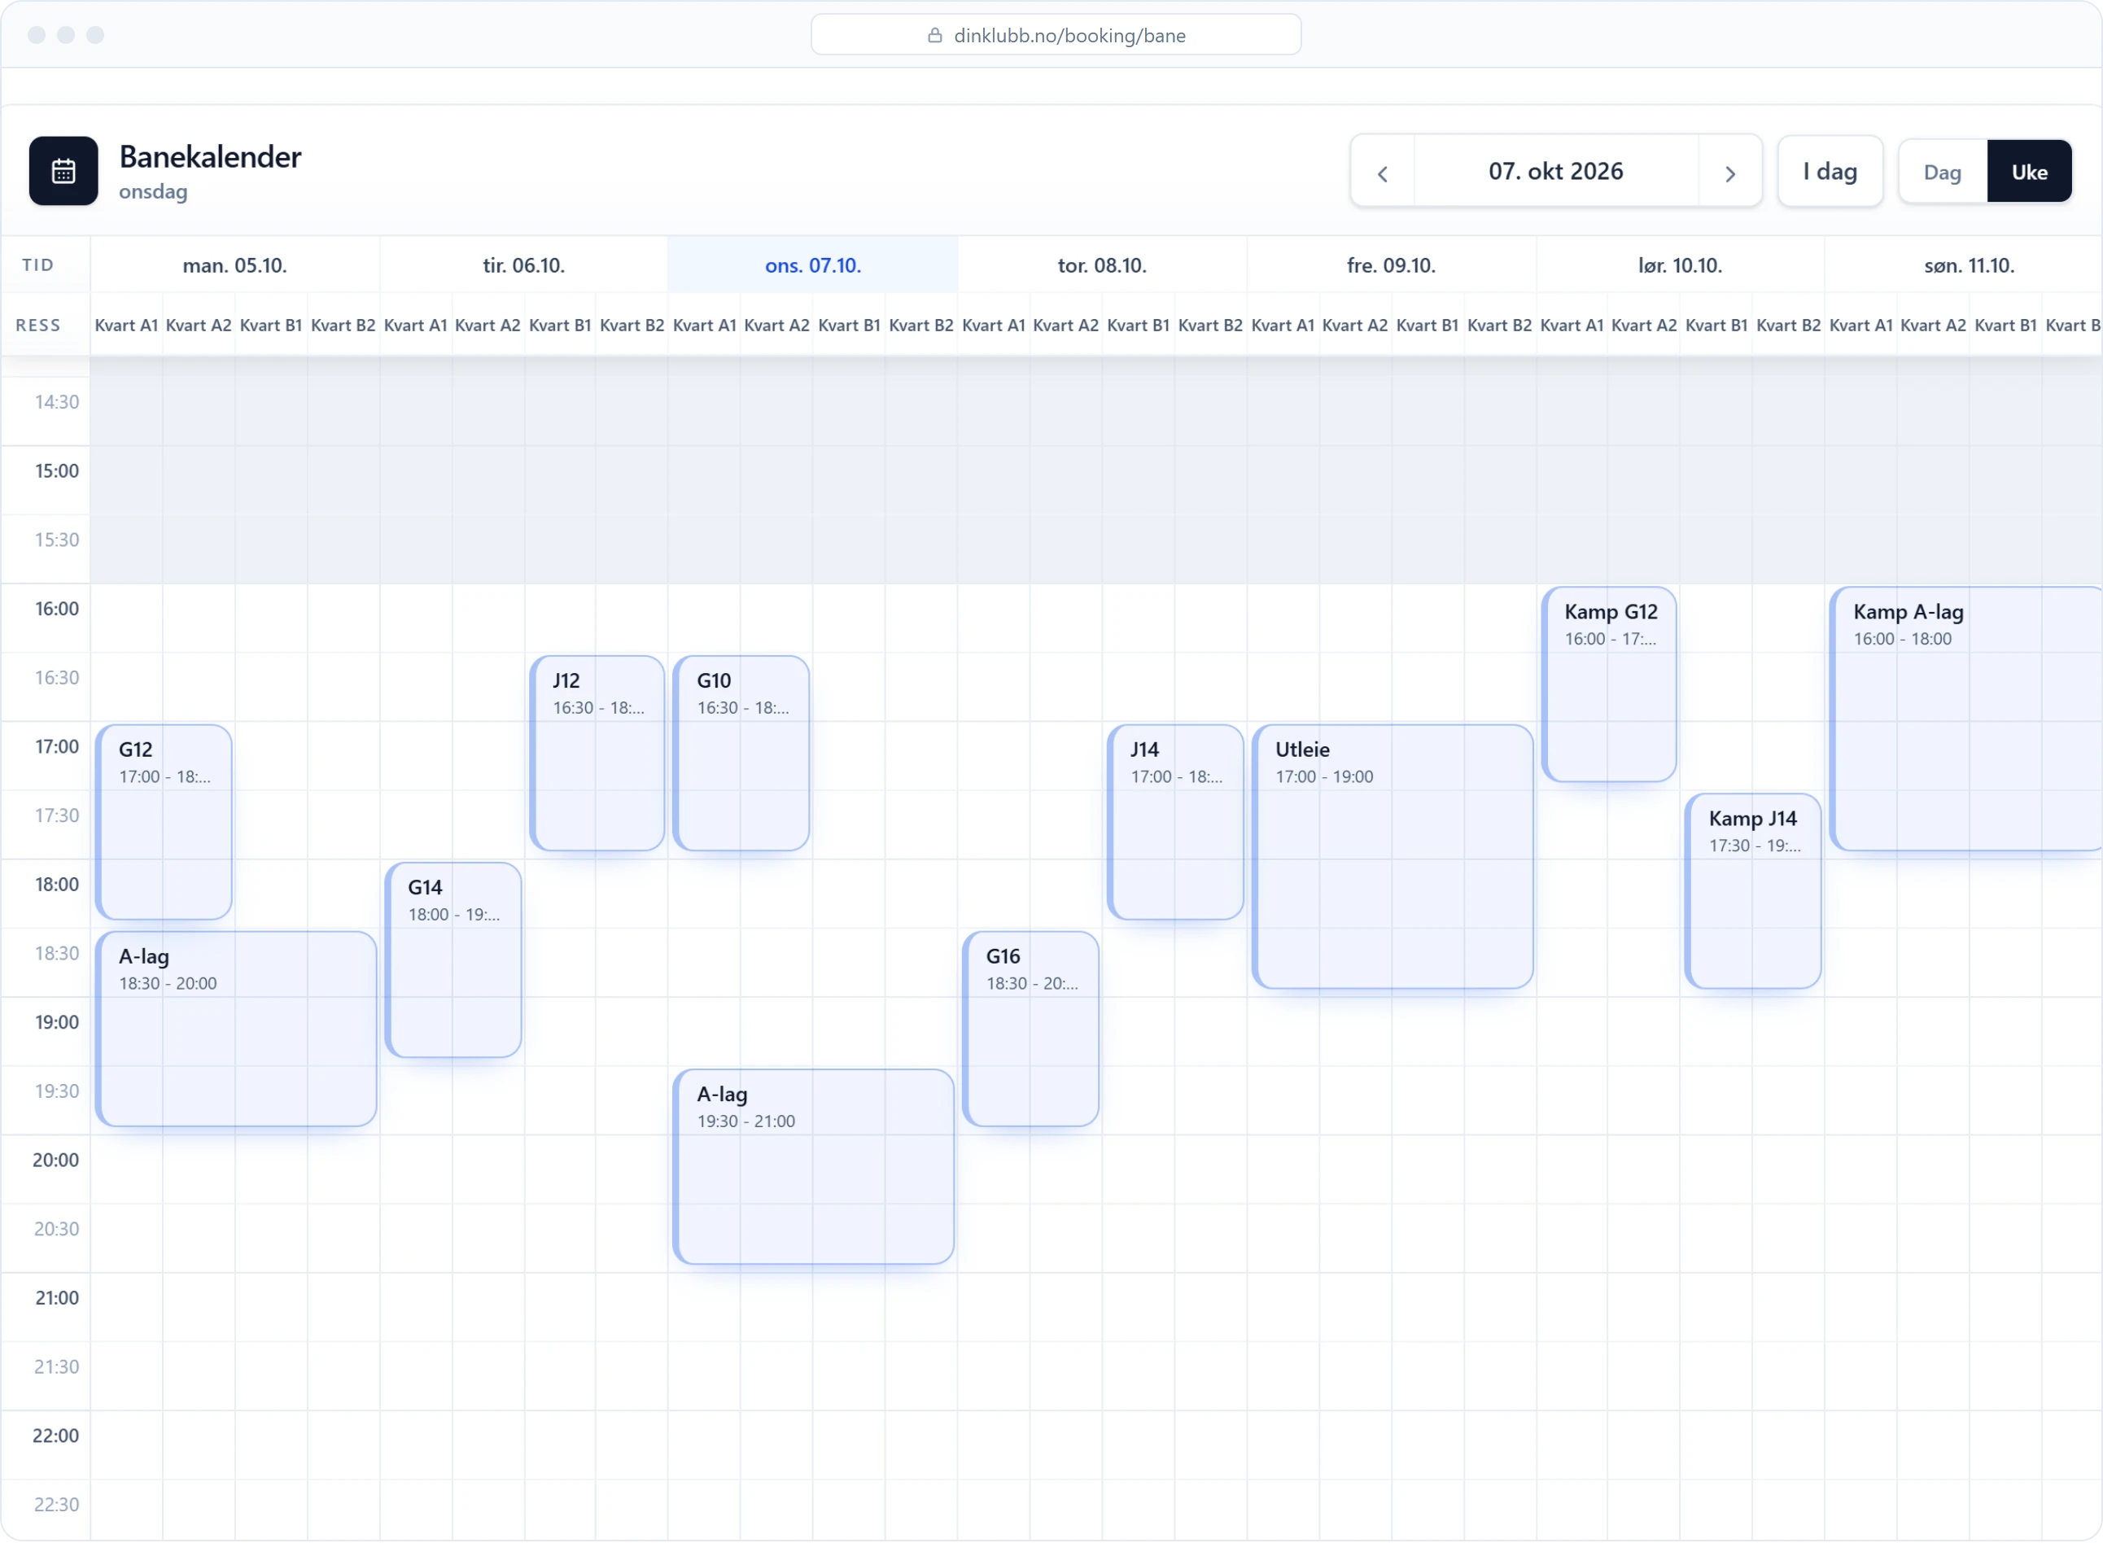Viewport: 2103px width, 1543px height.
Task: Open the Kamp A-lag 16:00 - 18:00 booking
Action: pos(1965,719)
